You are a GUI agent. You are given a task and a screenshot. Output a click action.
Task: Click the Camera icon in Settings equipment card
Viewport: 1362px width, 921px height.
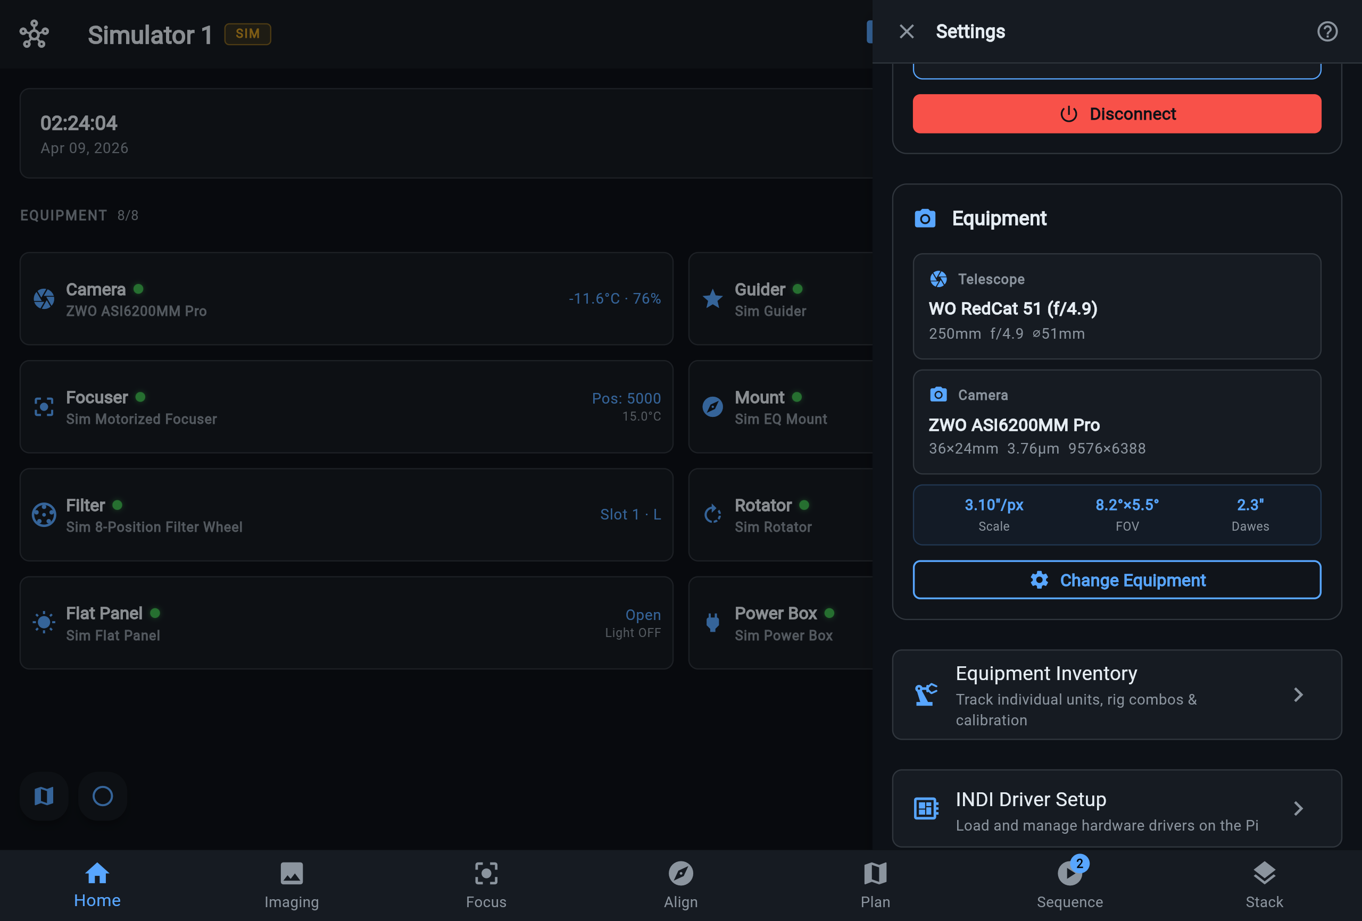(939, 394)
